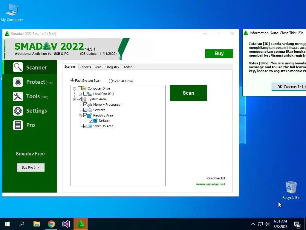Uncheck the Memory Processes checkbox

tap(85, 105)
